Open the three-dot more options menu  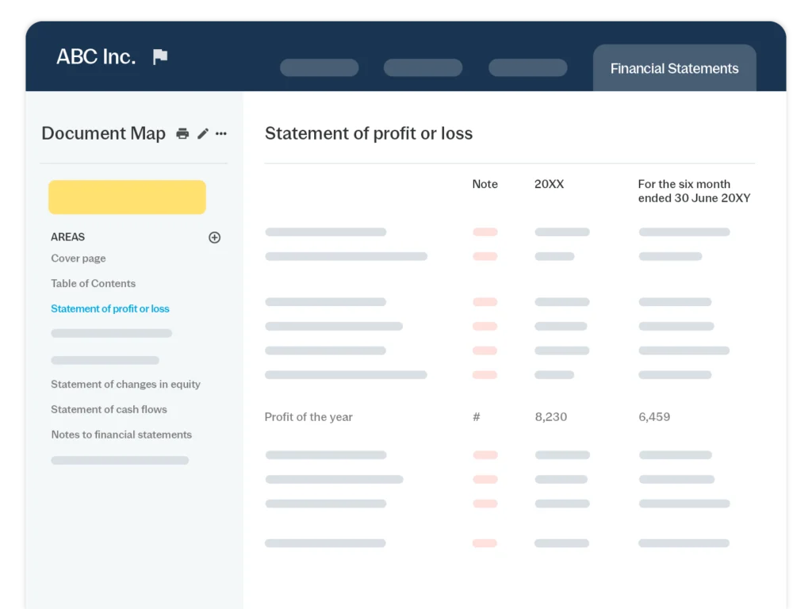[221, 134]
